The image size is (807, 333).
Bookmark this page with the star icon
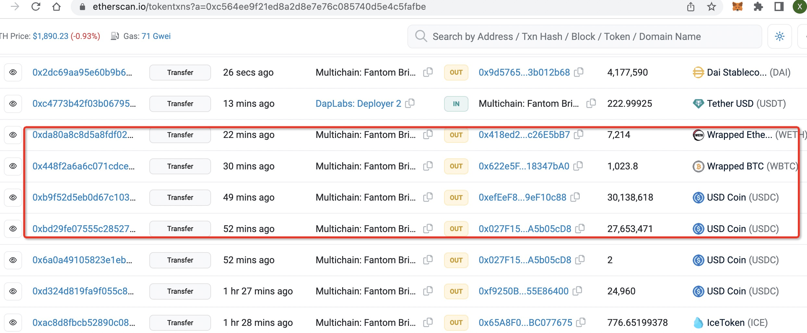click(x=711, y=6)
